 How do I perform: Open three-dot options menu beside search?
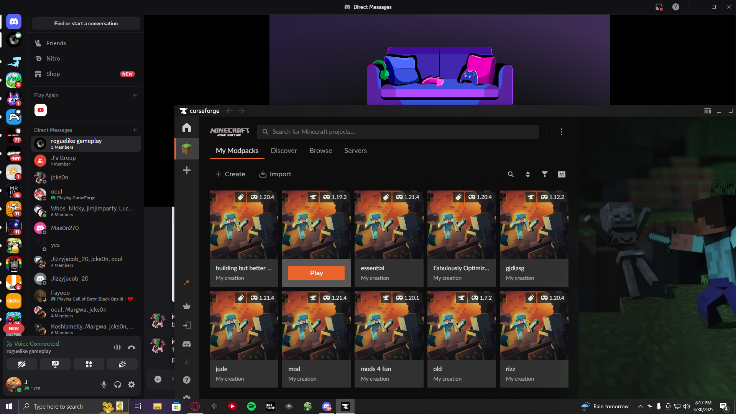point(562,132)
